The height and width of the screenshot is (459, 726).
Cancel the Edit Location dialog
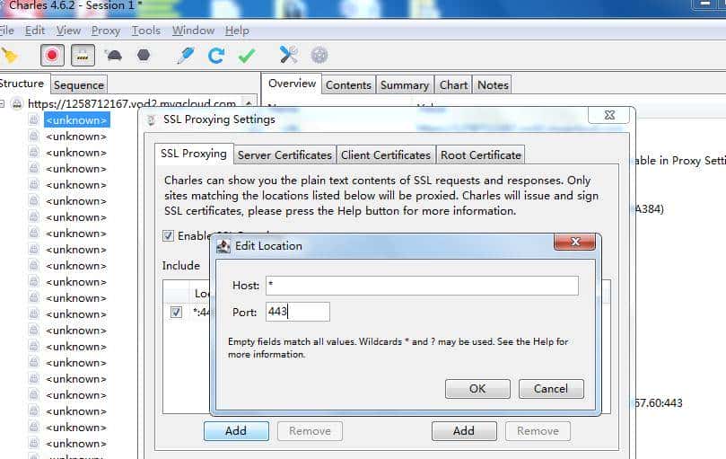[x=550, y=389]
